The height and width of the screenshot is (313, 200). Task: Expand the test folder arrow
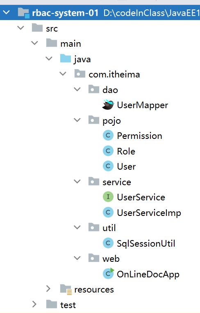tap(34, 304)
